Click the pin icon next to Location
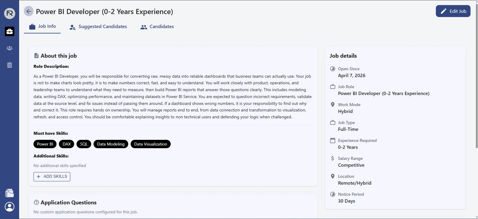Viewport: 478px width, 219px height. tap(333, 176)
